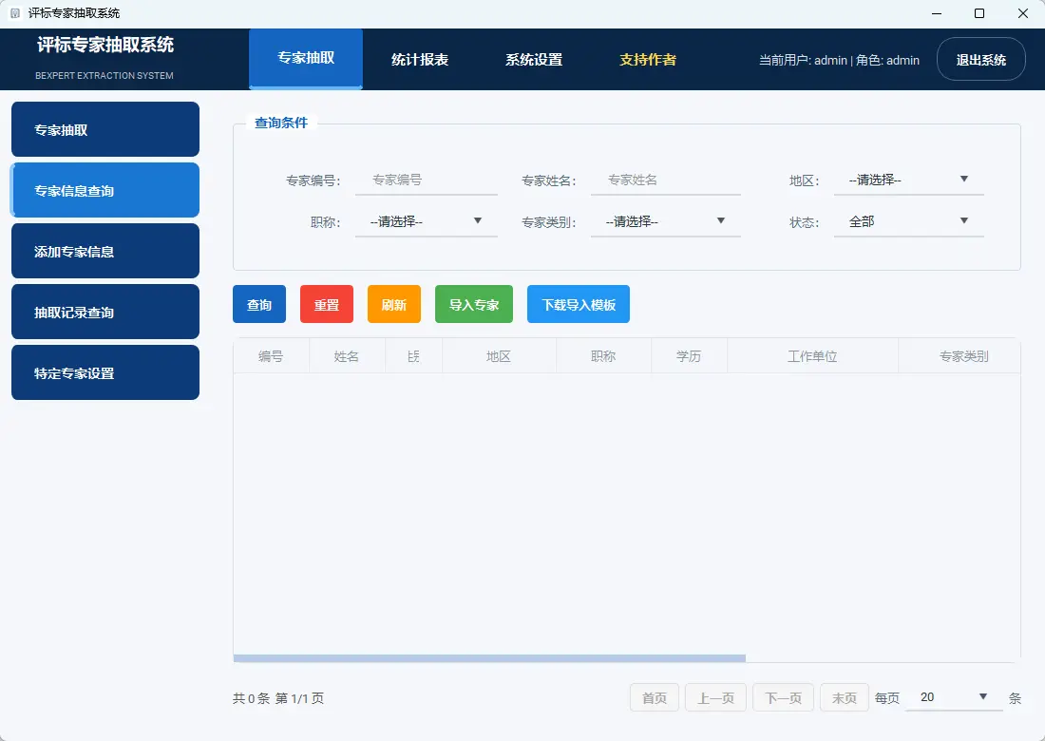Click the 姓名 column header
The width and height of the screenshot is (1045, 741).
pyautogui.click(x=347, y=356)
